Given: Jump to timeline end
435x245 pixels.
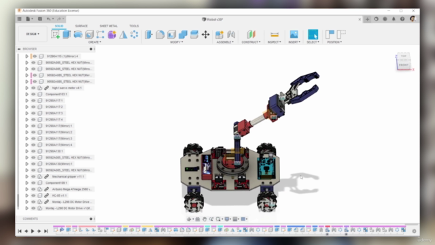Looking at the screenshot, I should (x=46, y=231).
